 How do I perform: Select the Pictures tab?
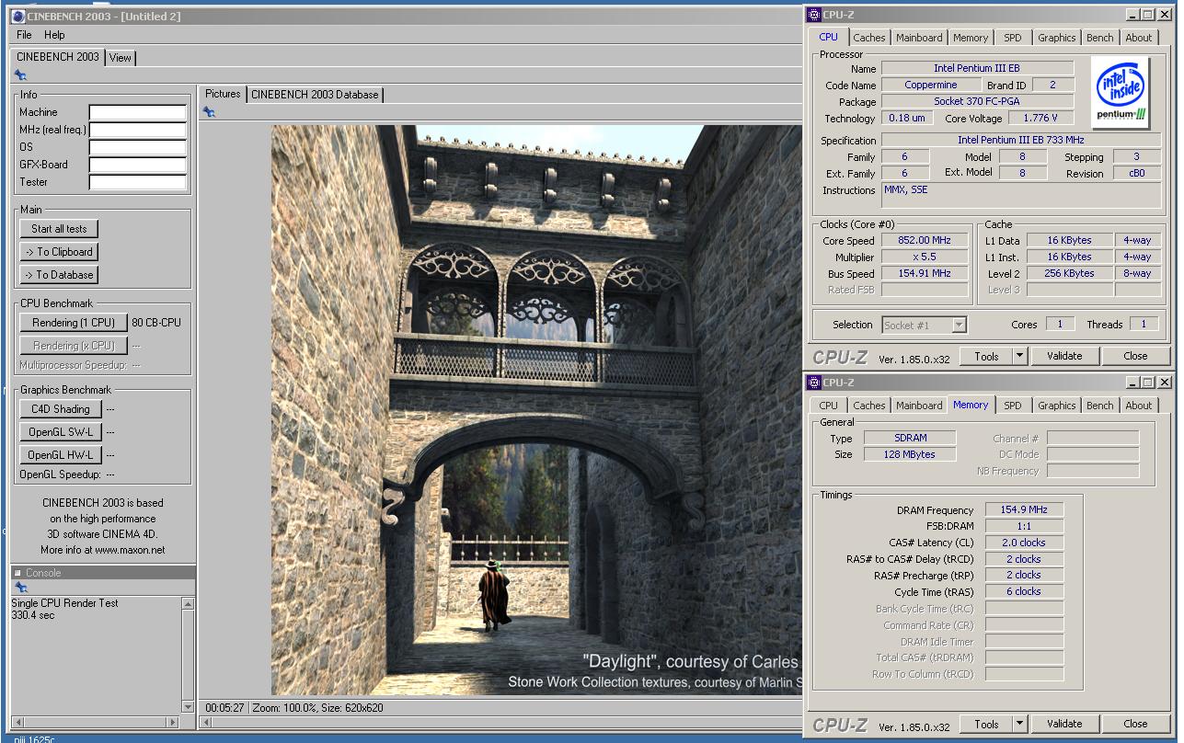pyautogui.click(x=223, y=93)
